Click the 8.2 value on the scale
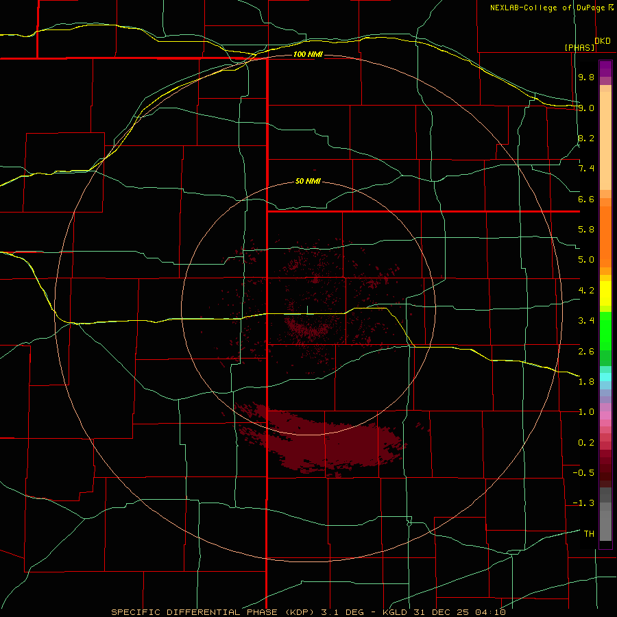Viewport: 617px width, 617px height. (586, 138)
